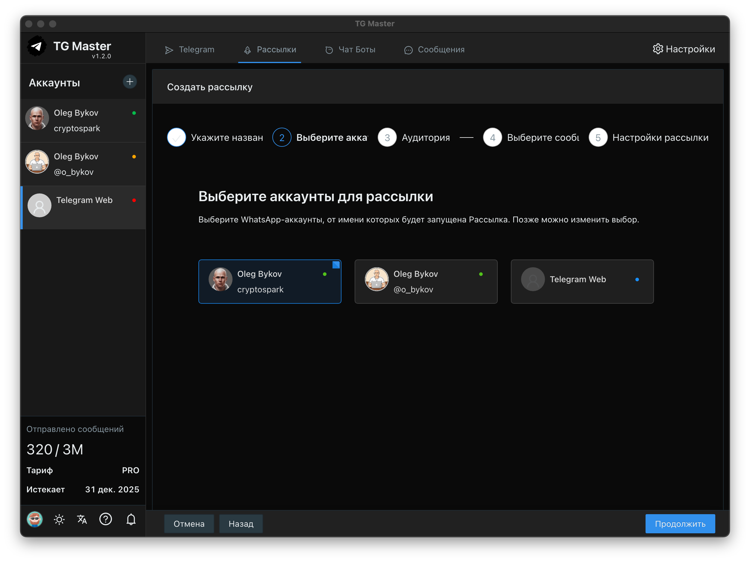Select the Telegram Web account card

(582, 282)
